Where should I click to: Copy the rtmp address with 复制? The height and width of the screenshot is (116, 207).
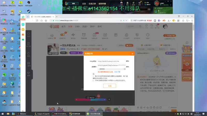[127, 61]
